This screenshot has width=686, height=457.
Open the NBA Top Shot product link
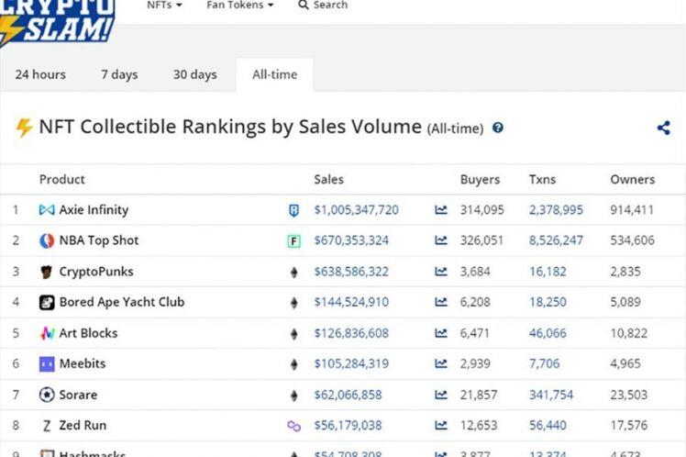point(99,240)
